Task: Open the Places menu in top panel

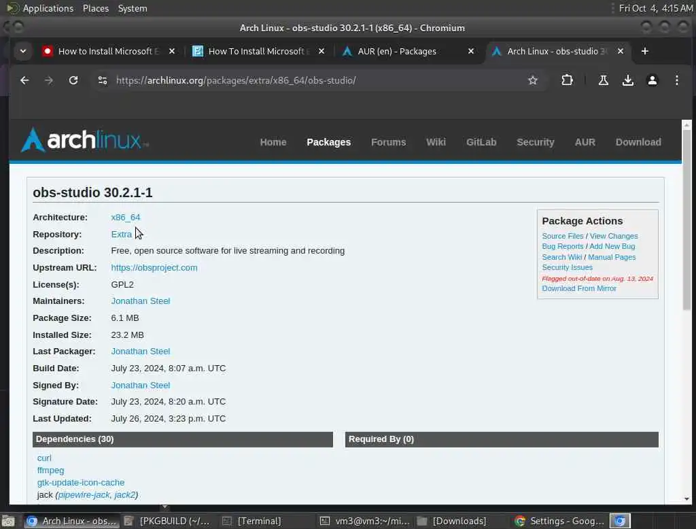Action: coord(95,8)
